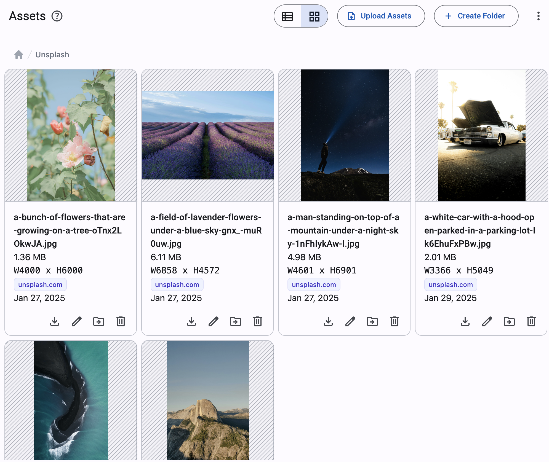Switch to list view
Screen dimensions: 549x462
tap(287, 16)
